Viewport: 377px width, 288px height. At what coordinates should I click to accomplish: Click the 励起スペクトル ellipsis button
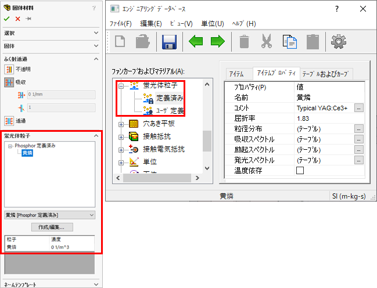point(359,150)
